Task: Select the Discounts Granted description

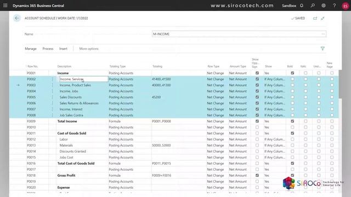Action: pyautogui.click(x=72, y=152)
